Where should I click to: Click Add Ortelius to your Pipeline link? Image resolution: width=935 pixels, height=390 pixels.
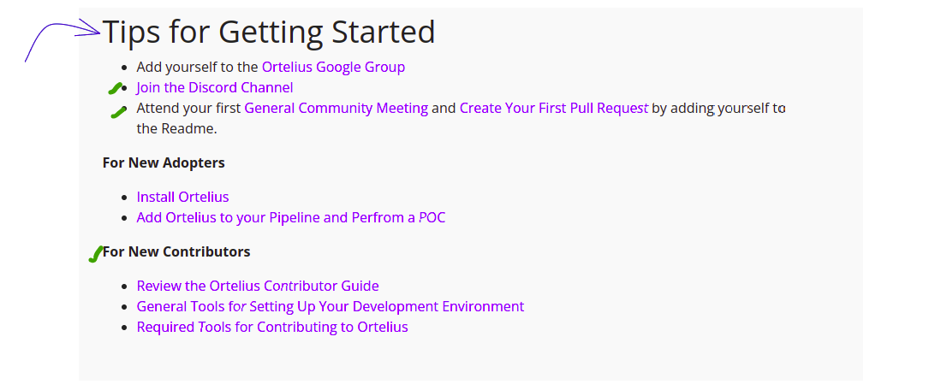tap(290, 217)
